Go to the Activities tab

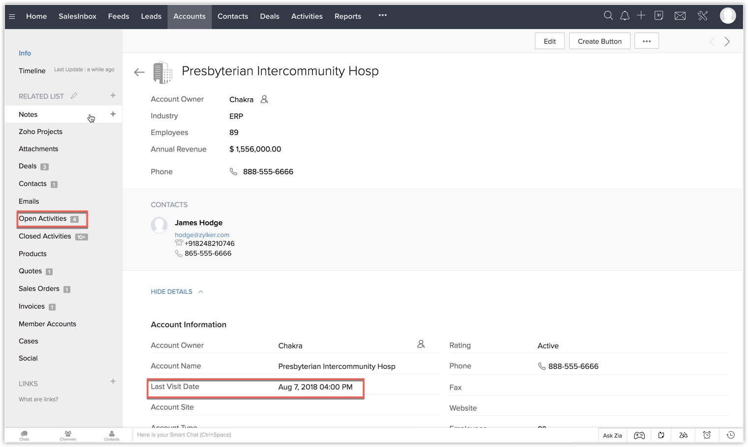point(307,16)
